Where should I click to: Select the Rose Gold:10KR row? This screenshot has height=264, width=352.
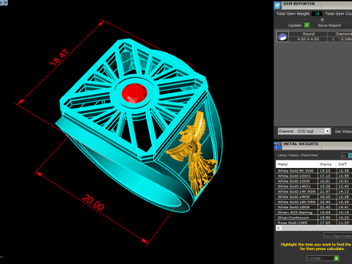pyautogui.click(x=314, y=223)
